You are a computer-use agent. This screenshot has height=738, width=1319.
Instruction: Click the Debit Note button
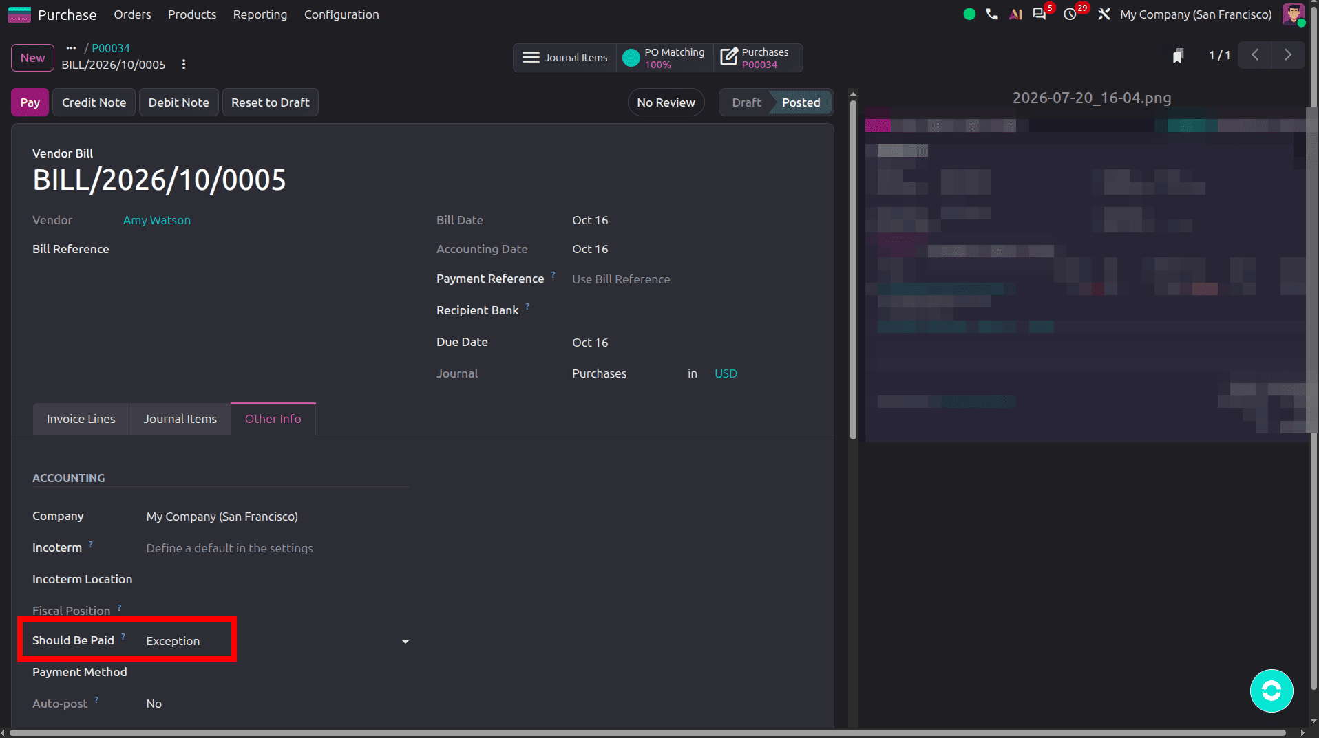[179, 102]
